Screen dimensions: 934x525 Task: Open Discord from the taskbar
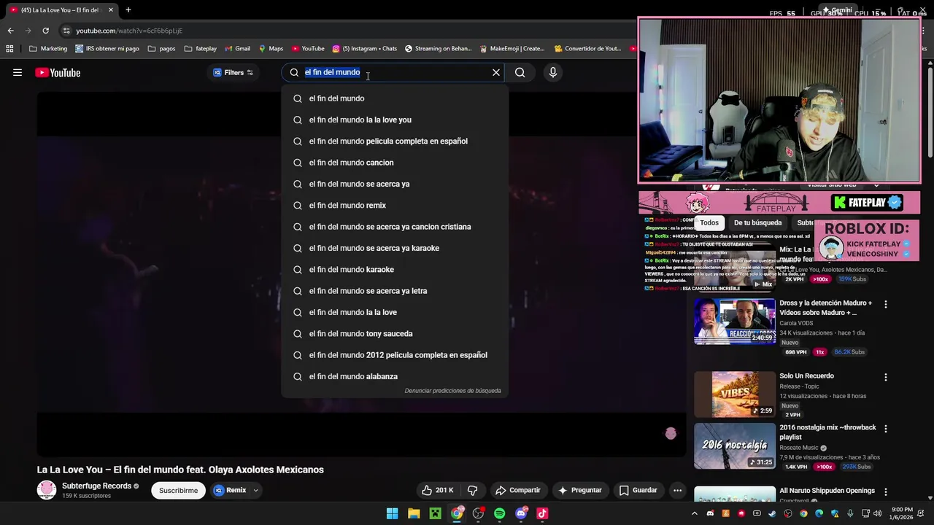(x=521, y=513)
